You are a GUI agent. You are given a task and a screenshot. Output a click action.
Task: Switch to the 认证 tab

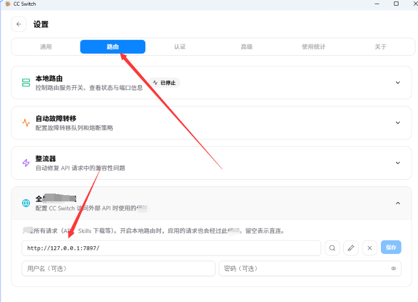click(x=180, y=47)
